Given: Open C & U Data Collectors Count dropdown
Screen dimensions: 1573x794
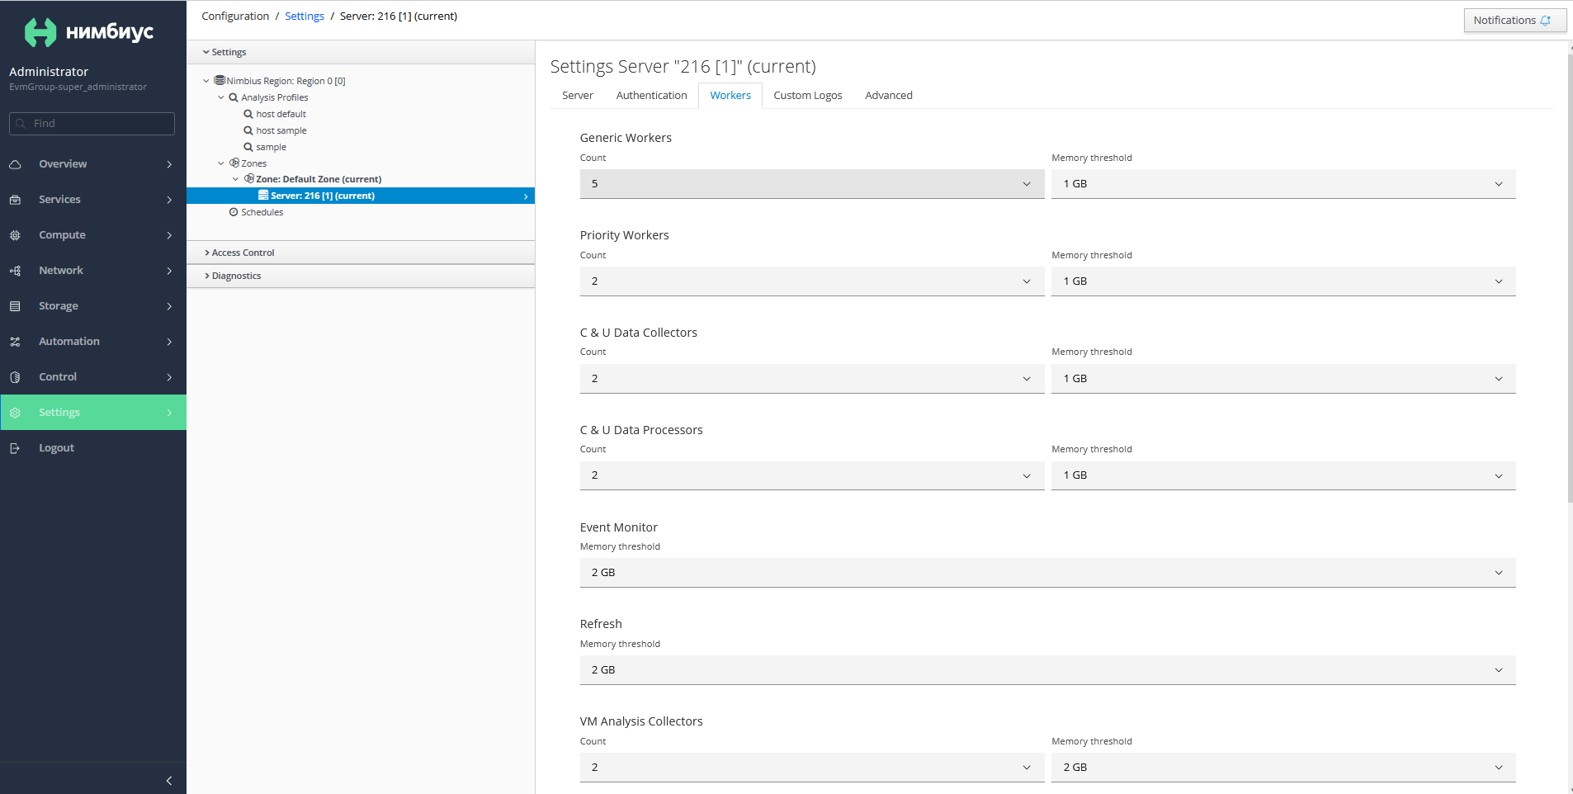Looking at the screenshot, I should click(812, 379).
